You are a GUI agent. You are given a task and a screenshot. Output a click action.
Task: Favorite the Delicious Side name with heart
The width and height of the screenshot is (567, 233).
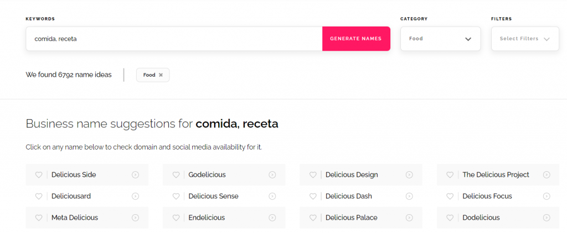tap(39, 175)
